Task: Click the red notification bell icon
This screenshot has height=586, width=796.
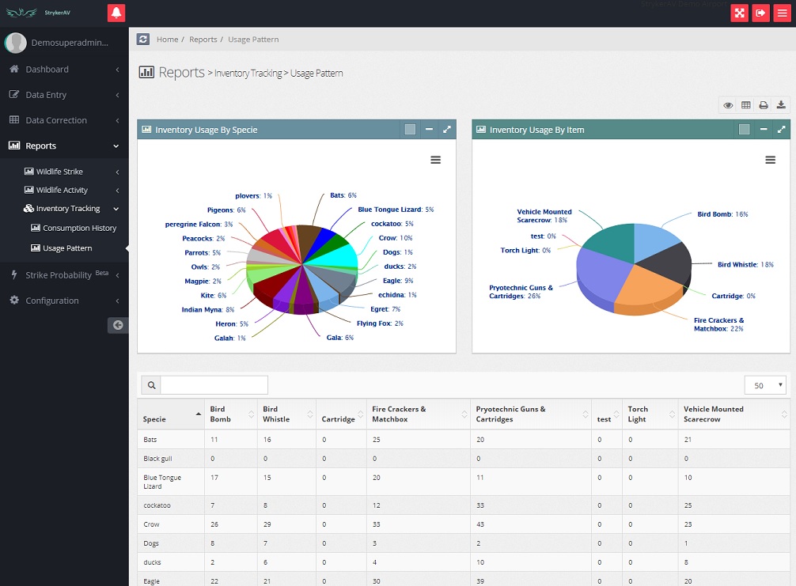Action: click(116, 13)
